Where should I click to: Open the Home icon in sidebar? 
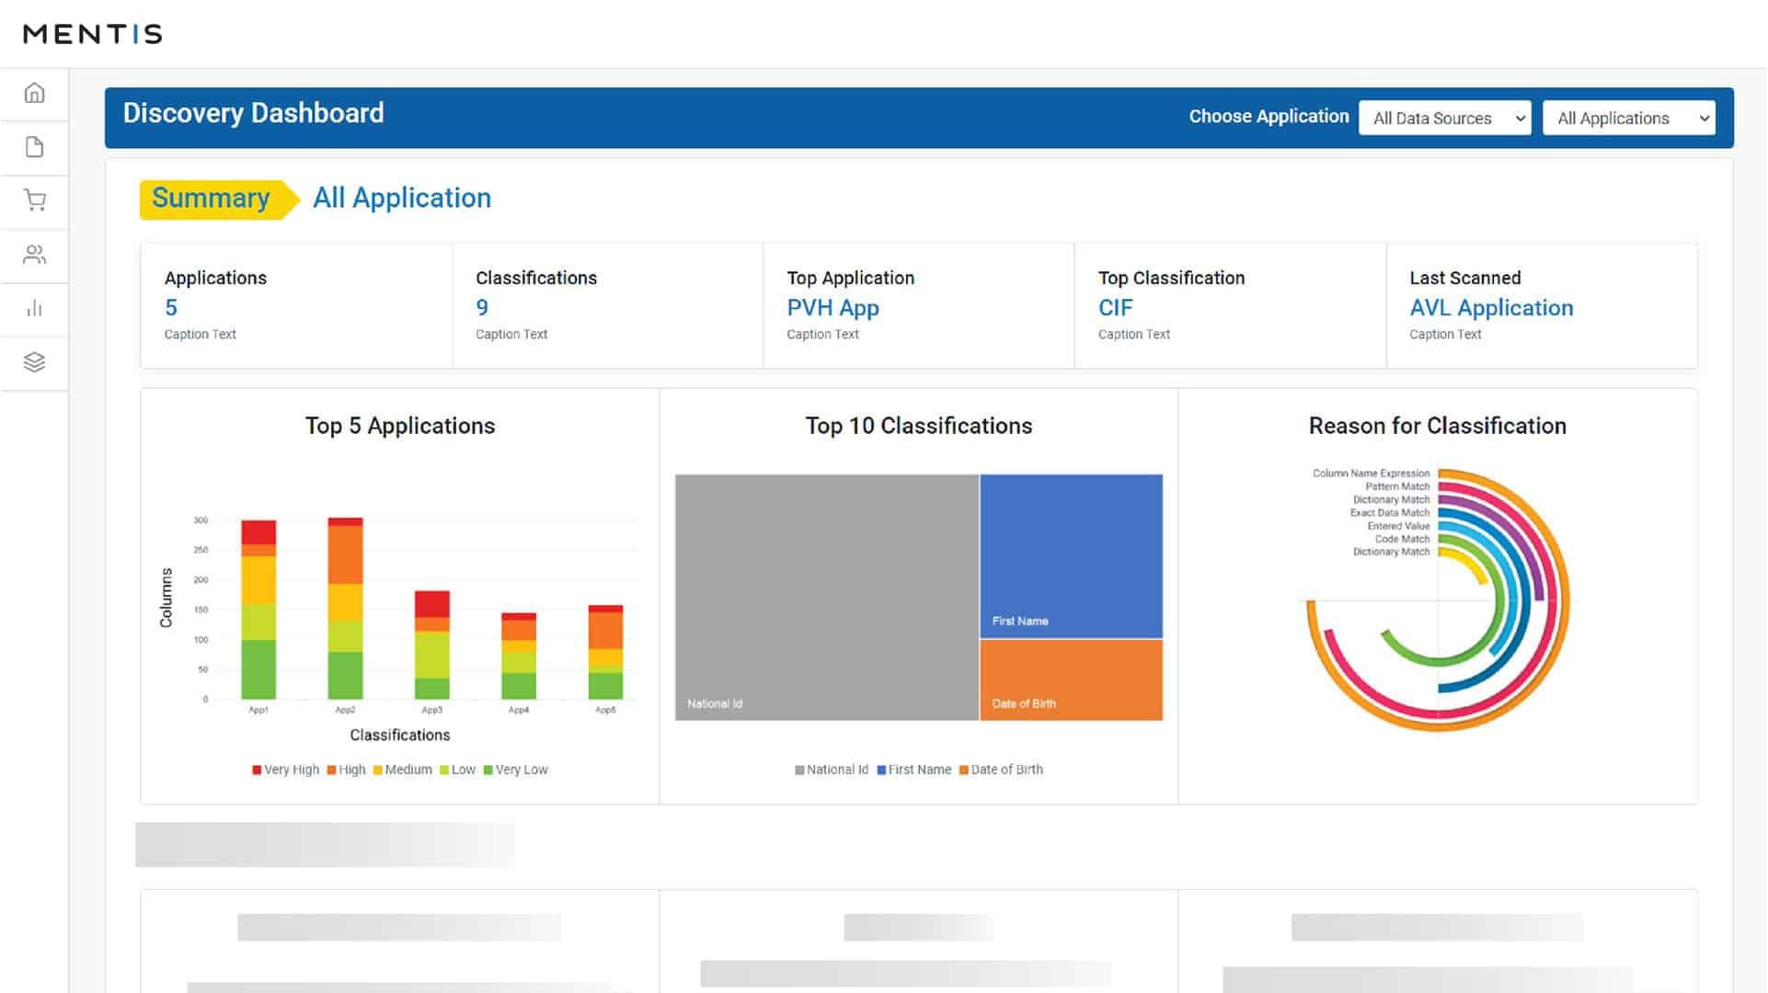point(34,93)
